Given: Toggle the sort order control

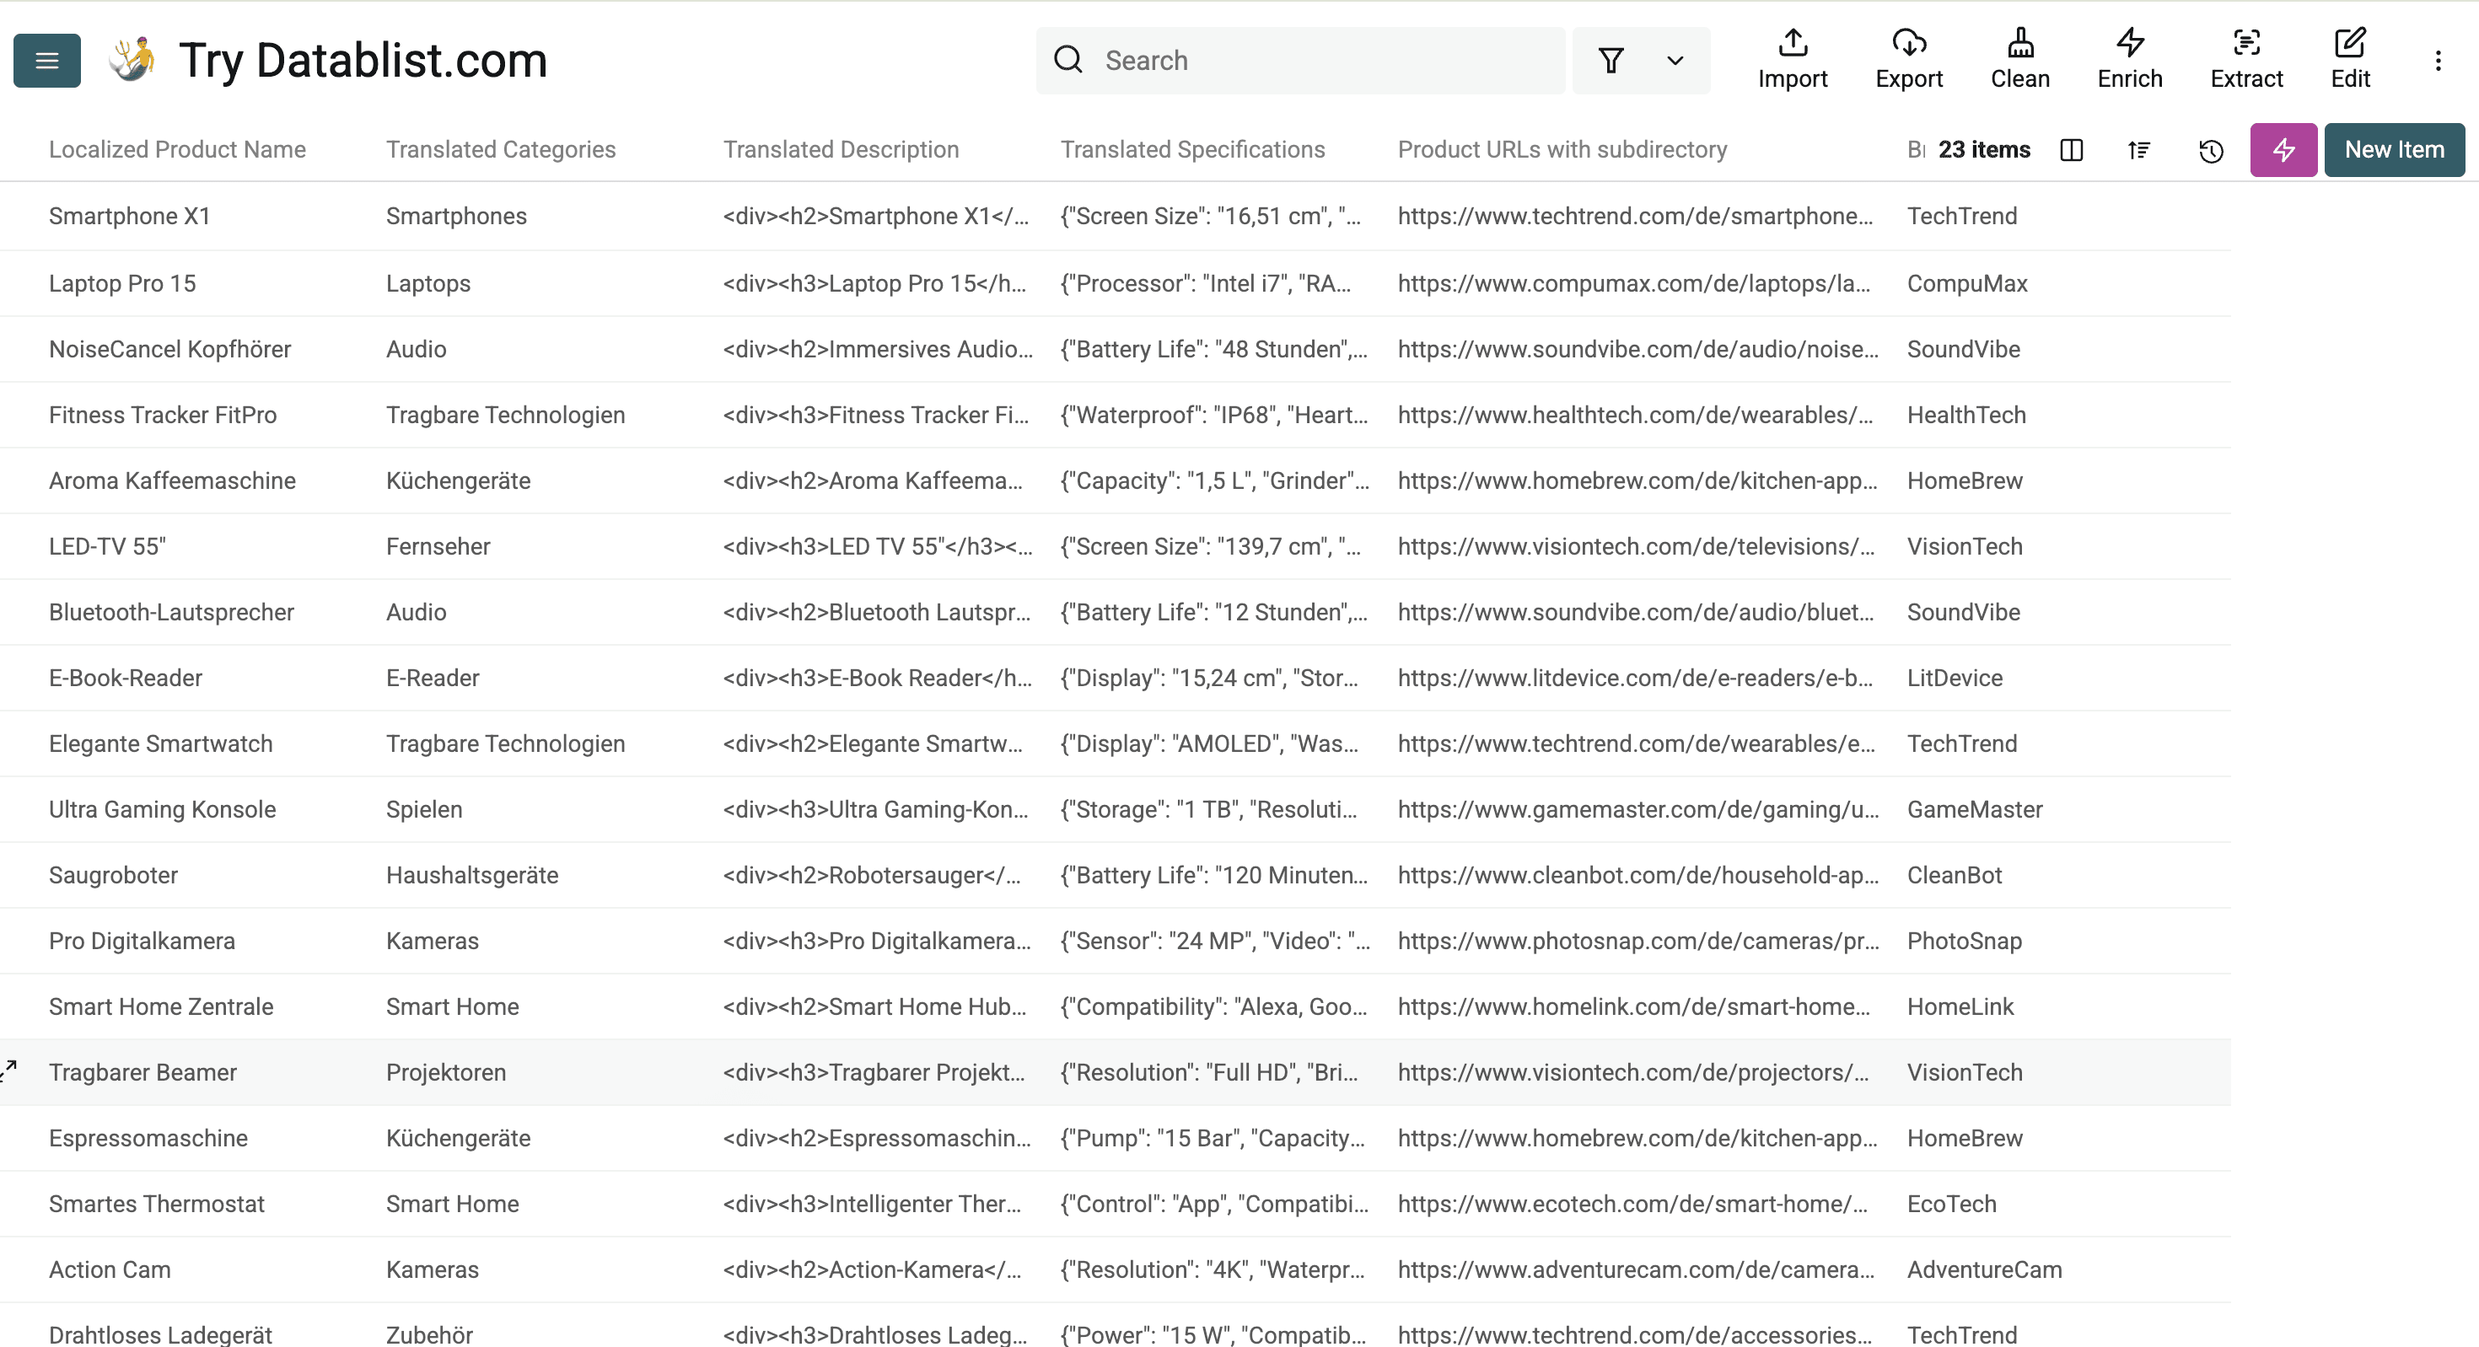Looking at the screenshot, I should [x=2139, y=150].
